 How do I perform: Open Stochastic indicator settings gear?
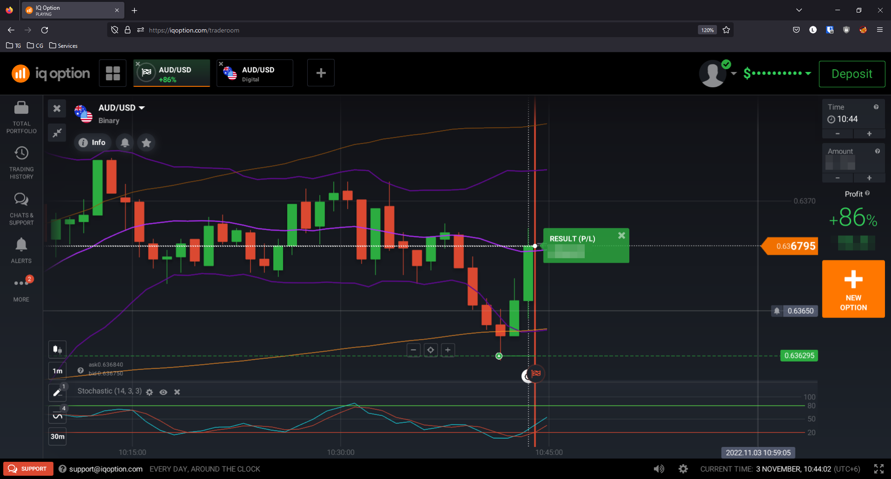(x=149, y=392)
